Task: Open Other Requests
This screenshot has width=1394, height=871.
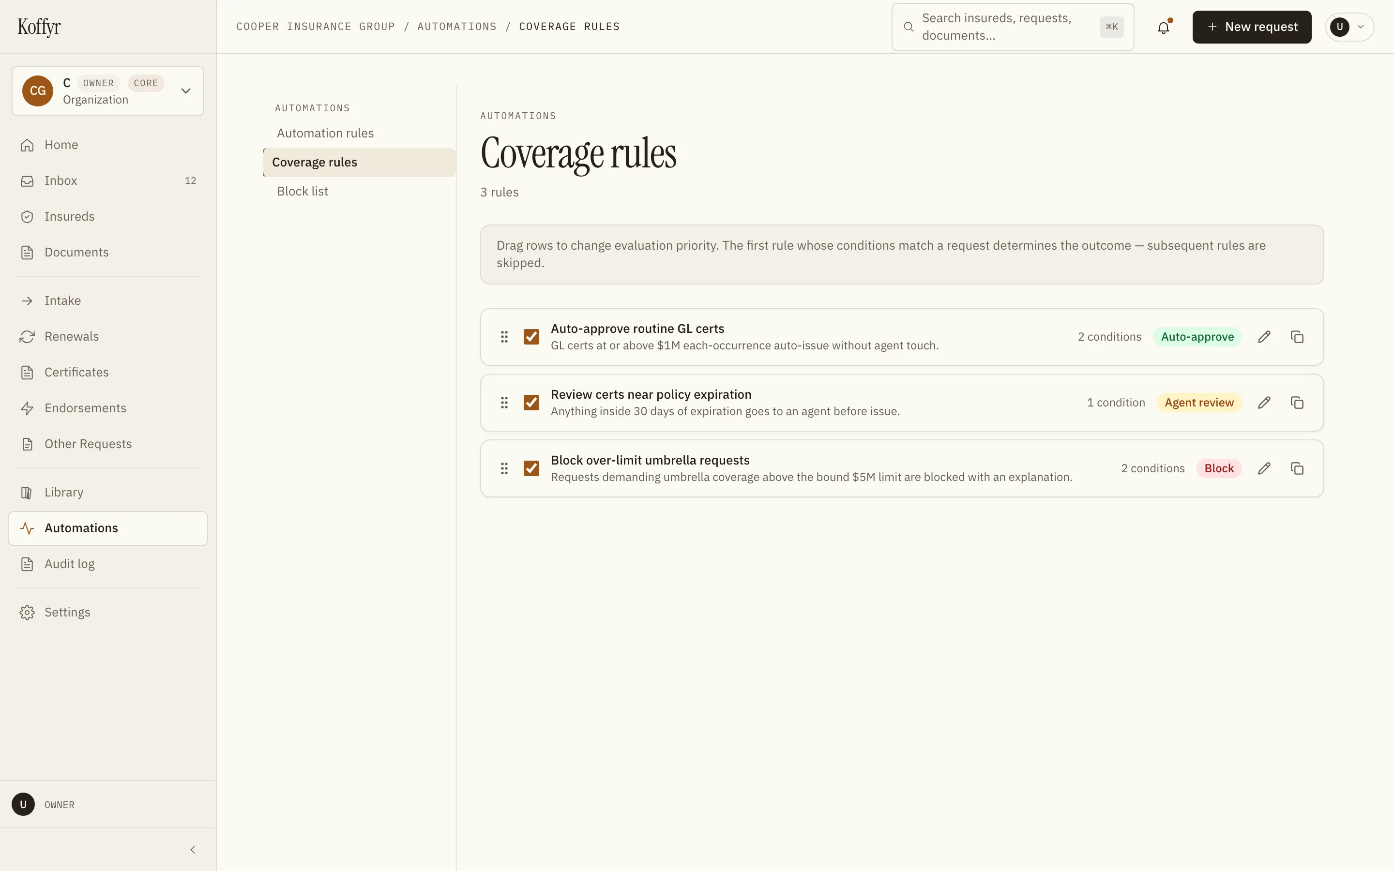Action: click(x=108, y=444)
